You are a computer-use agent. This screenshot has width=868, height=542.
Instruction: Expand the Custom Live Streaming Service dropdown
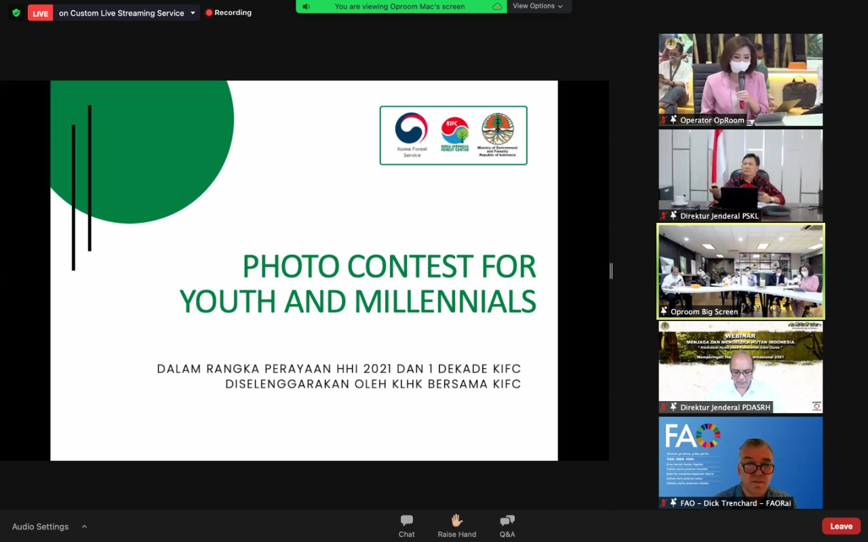click(193, 13)
